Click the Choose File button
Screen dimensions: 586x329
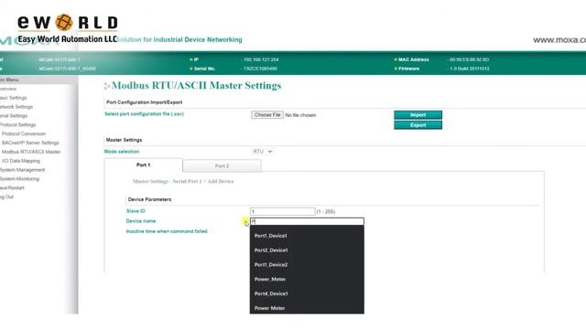tap(267, 115)
